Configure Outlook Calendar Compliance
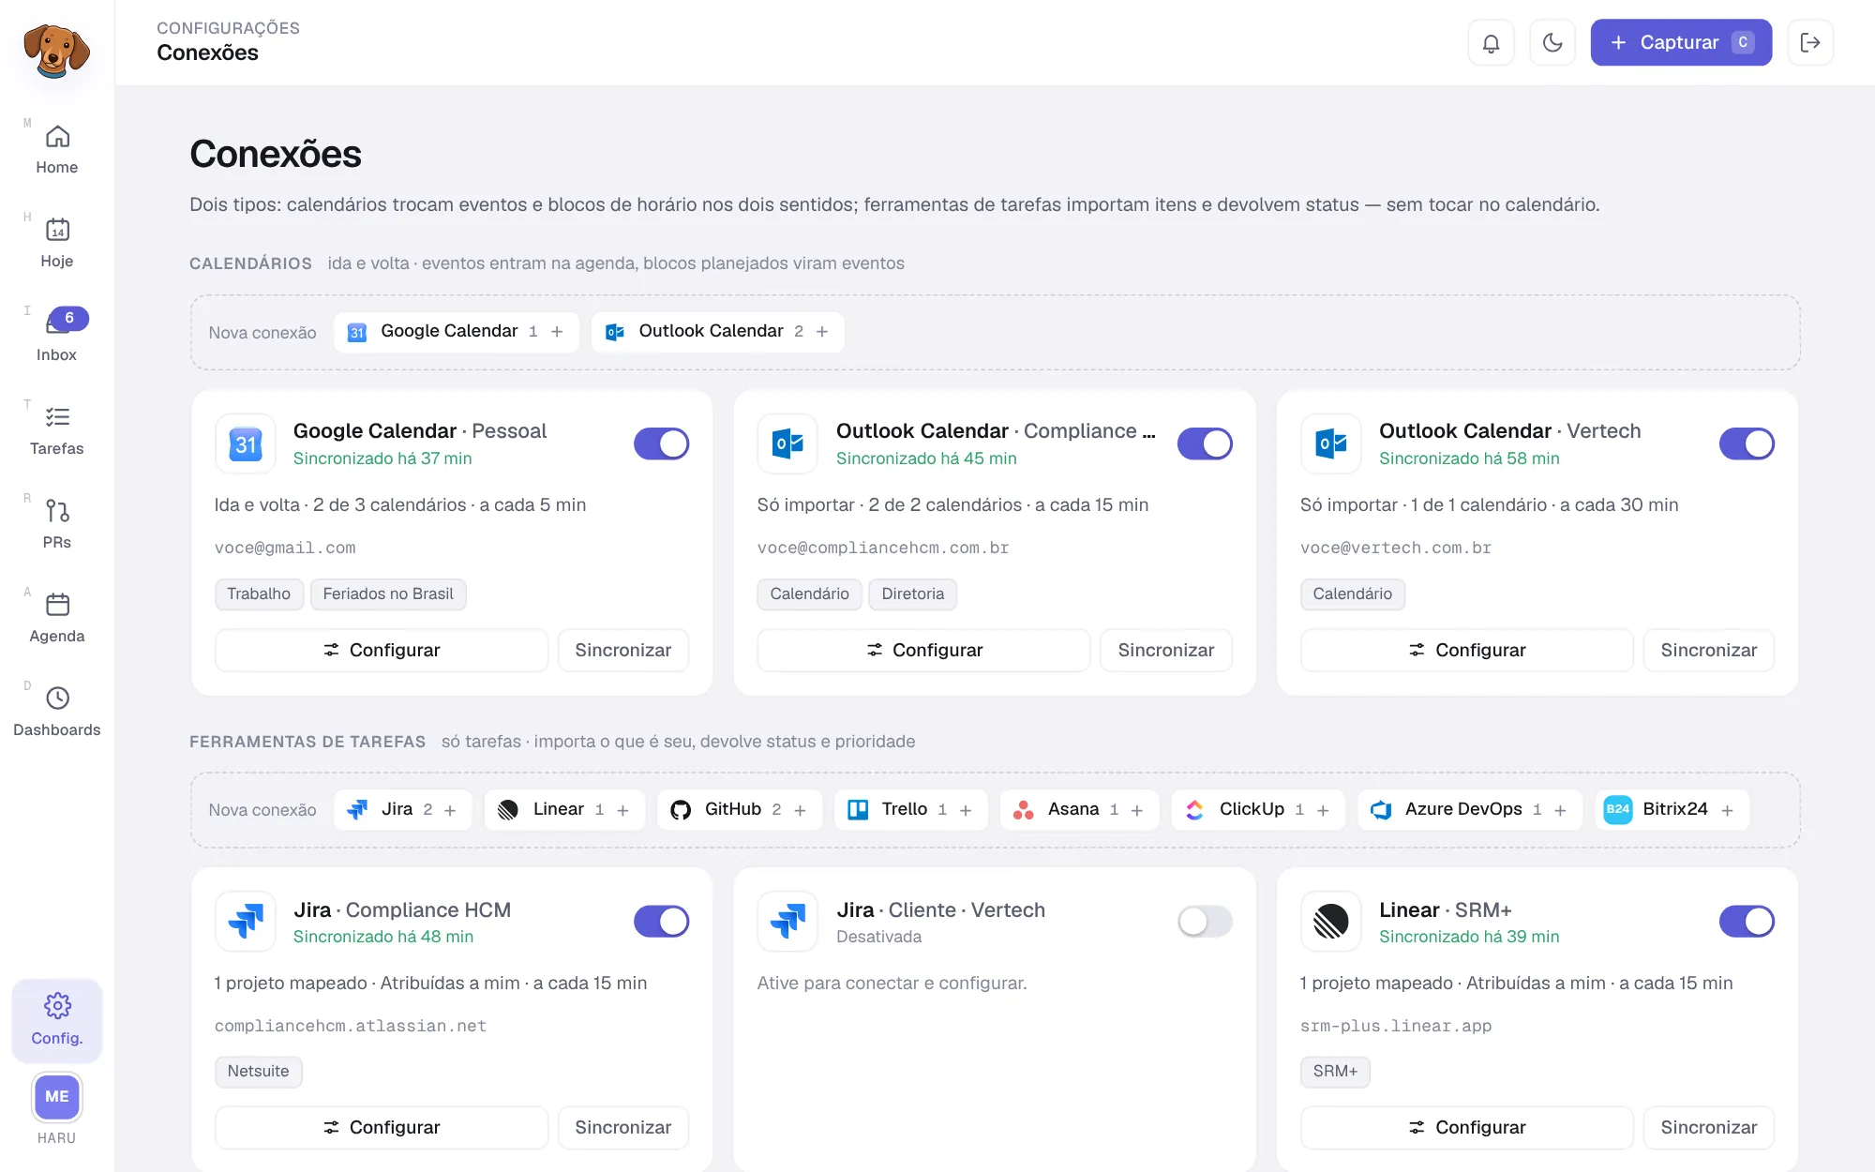This screenshot has height=1172, width=1875. coord(924,651)
